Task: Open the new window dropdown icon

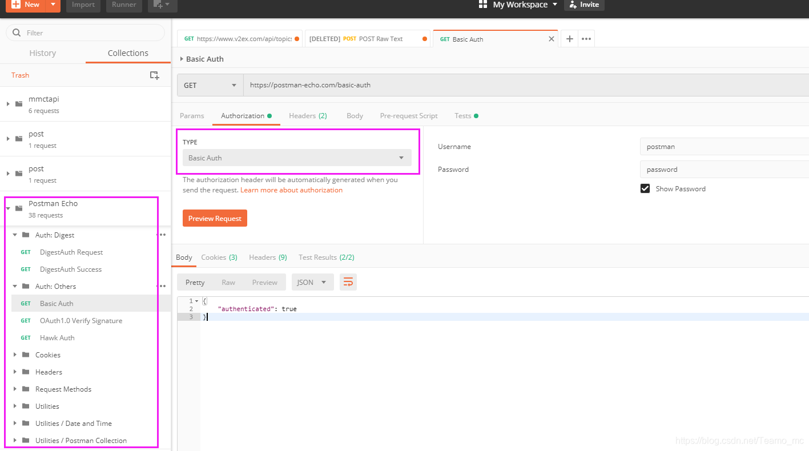Action: [162, 5]
